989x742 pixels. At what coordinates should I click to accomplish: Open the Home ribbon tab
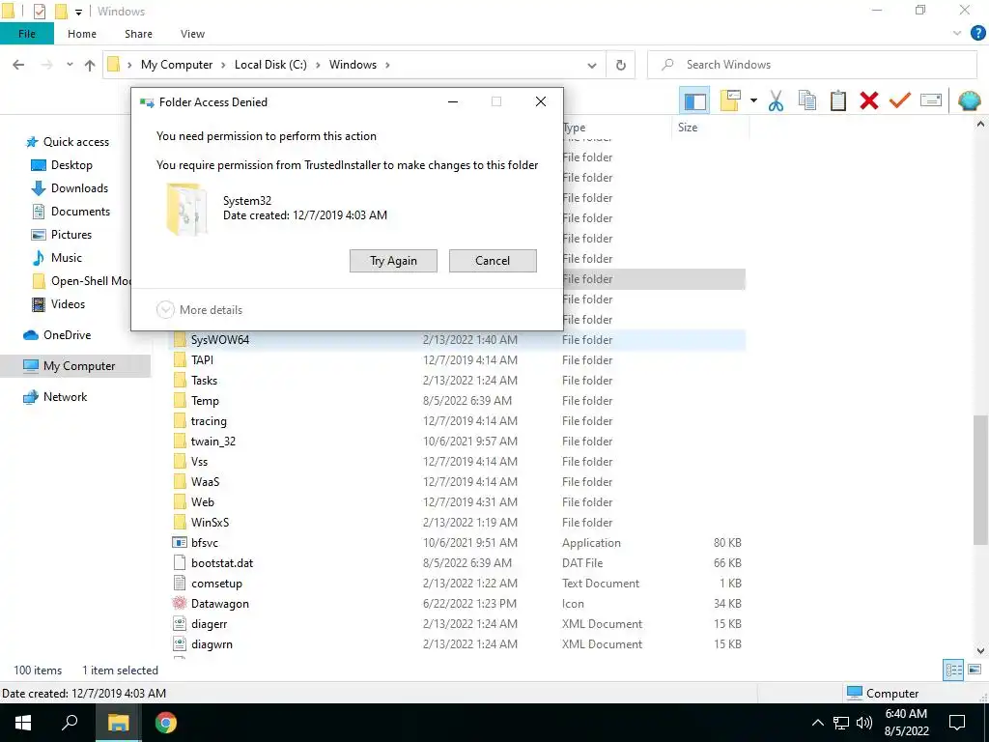coord(82,34)
